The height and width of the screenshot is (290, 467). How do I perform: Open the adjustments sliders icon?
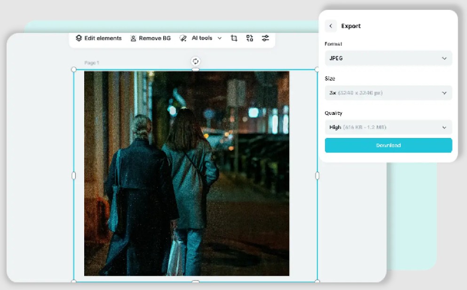tap(266, 38)
